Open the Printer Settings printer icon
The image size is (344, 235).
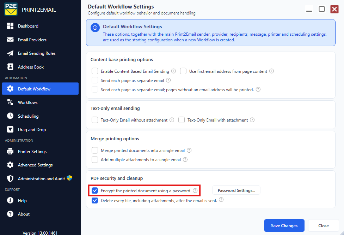(10, 151)
